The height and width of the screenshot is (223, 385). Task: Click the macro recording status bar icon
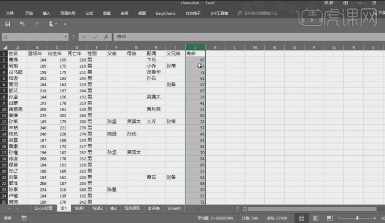click(24, 218)
